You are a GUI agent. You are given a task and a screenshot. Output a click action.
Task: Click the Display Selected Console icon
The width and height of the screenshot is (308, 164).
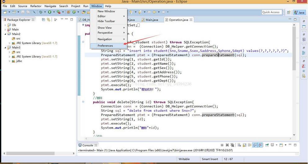pos(272,145)
